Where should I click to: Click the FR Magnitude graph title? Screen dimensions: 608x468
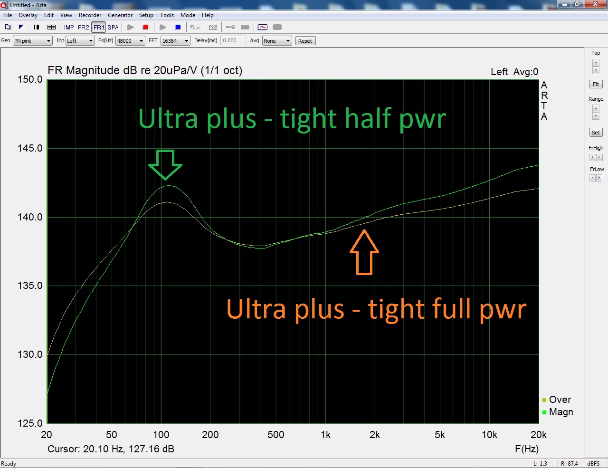click(145, 70)
